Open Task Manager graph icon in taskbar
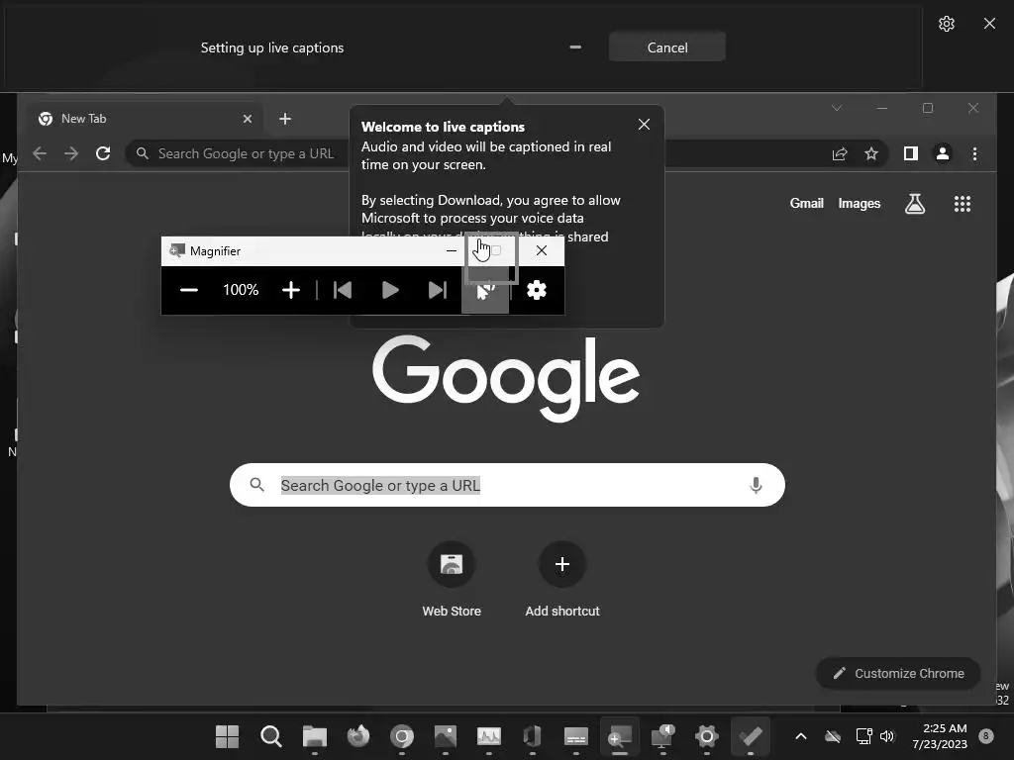The width and height of the screenshot is (1014, 760). pos(489,736)
